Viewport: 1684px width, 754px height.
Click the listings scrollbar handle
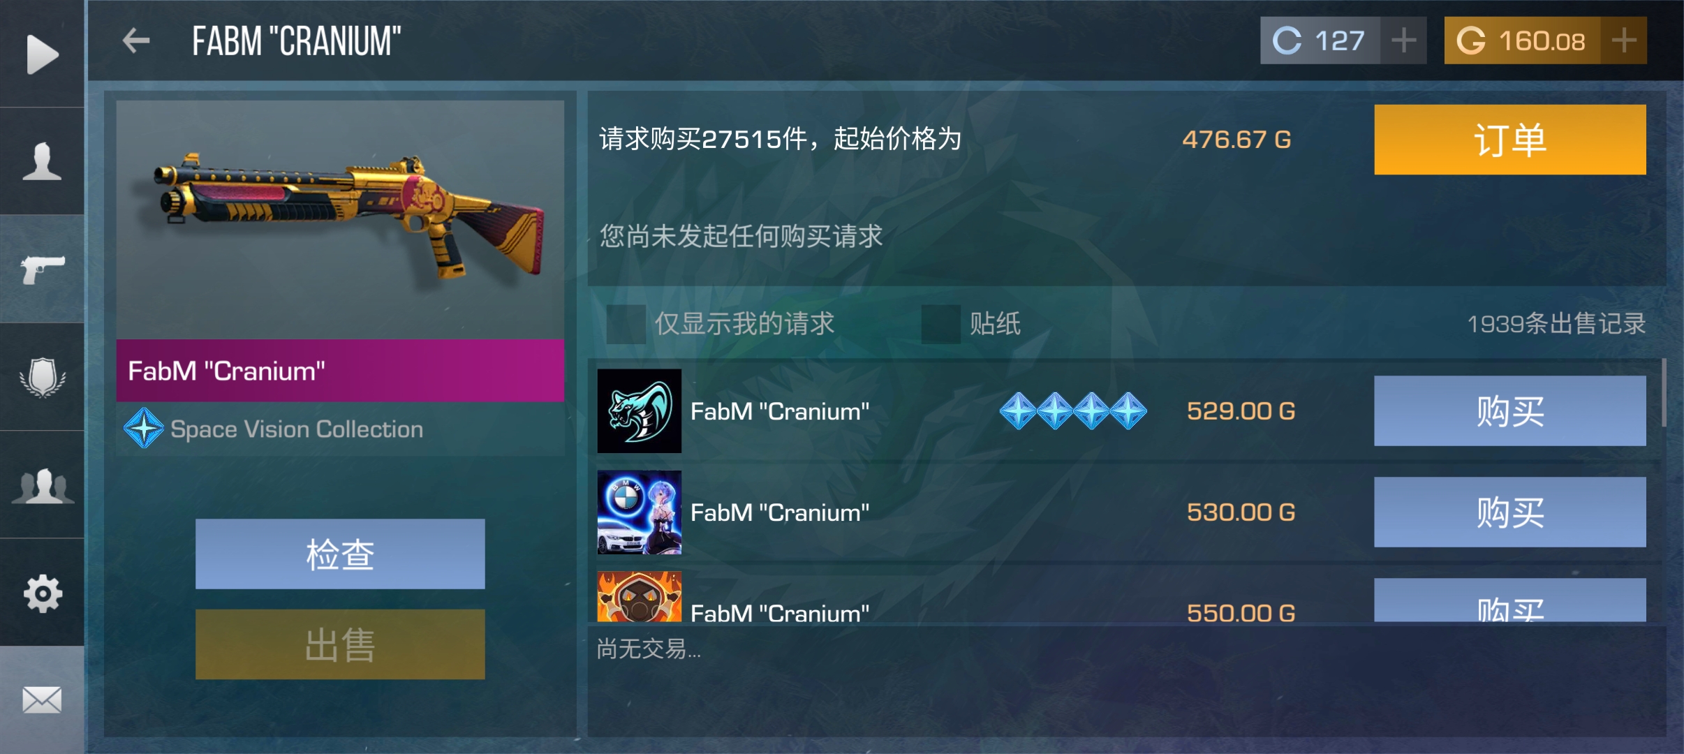tap(1664, 392)
